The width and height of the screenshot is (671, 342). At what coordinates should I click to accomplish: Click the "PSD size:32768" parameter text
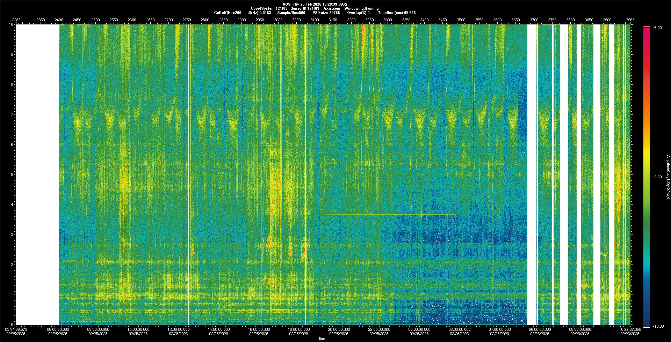click(x=326, y=13)
